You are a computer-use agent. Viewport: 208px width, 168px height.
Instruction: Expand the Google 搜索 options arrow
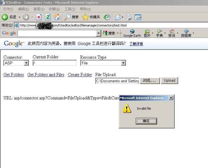coord(118,33)
